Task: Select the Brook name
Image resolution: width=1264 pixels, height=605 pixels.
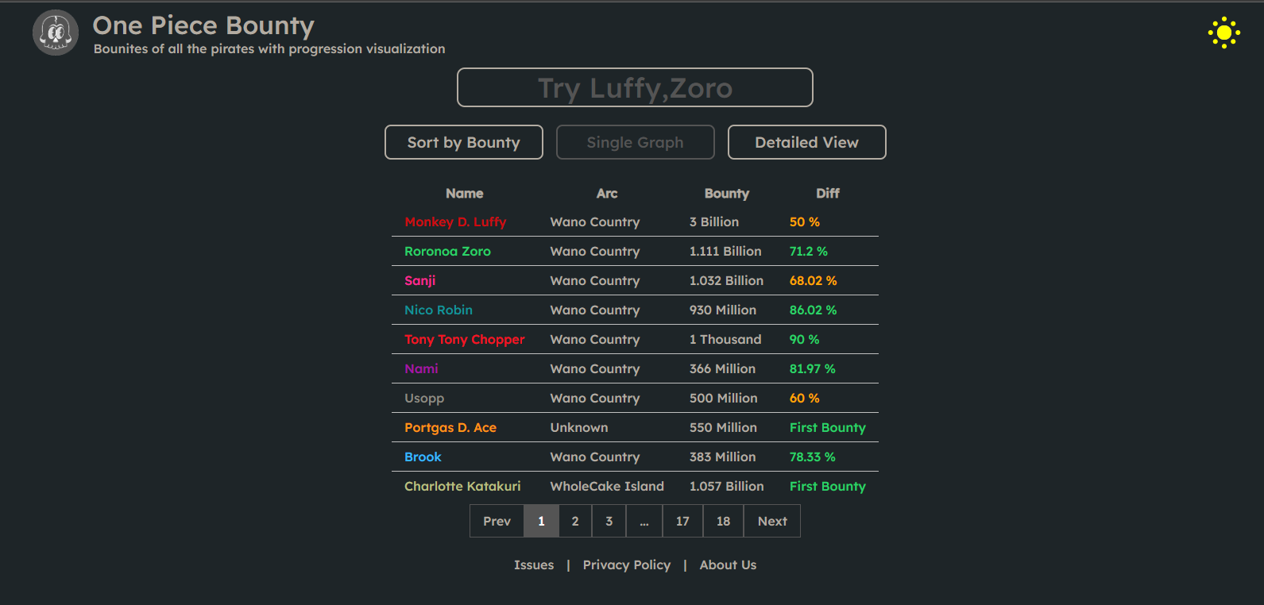Action: click(423, 457)
